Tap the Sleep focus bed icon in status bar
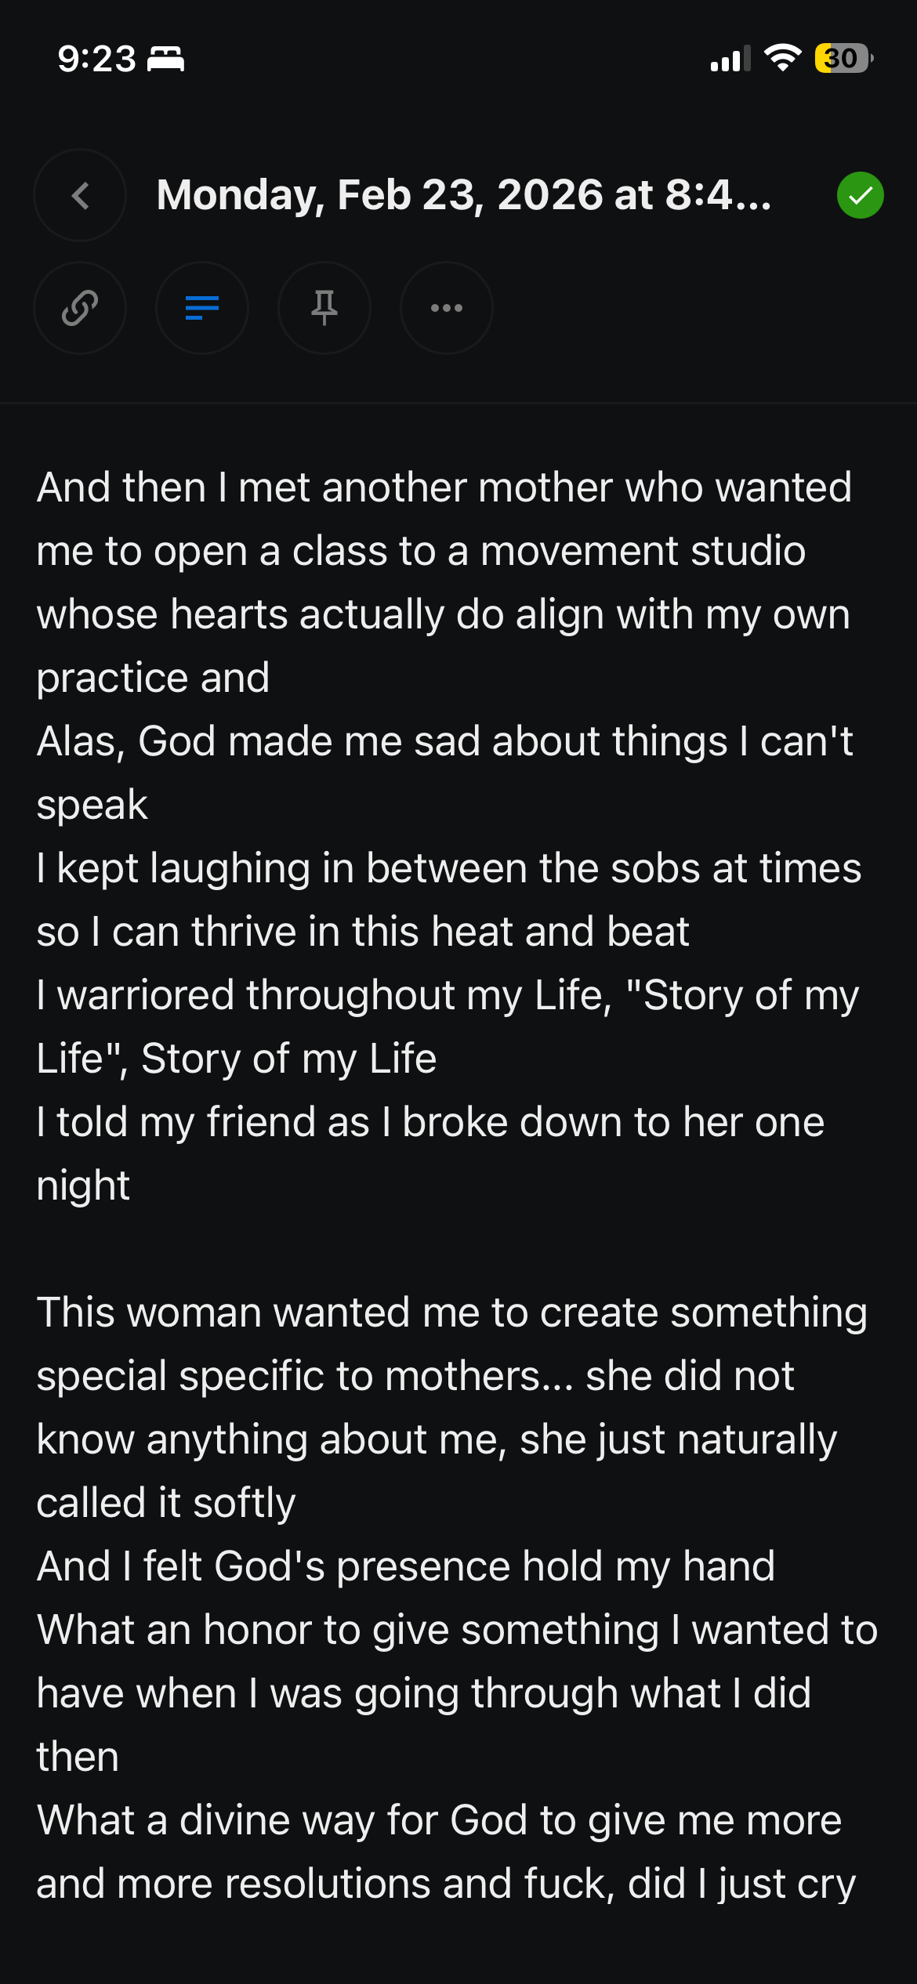The image size is (917, 1984). point(166,59)
